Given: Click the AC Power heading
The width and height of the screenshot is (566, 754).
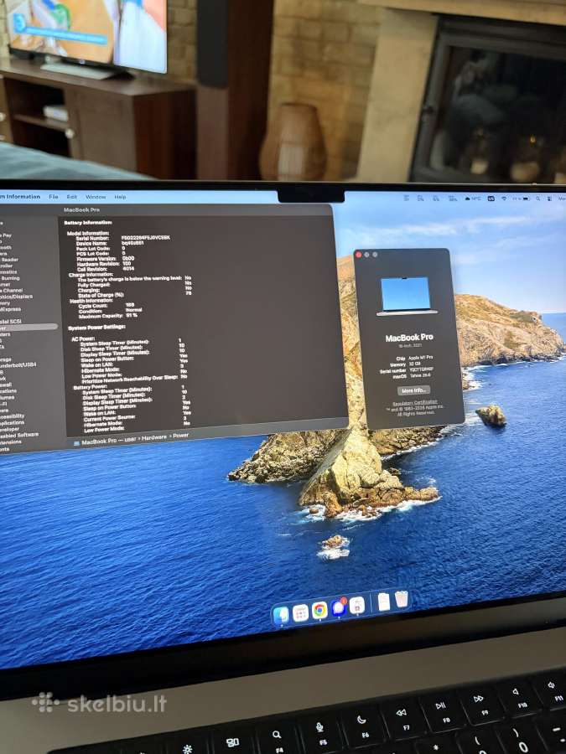Looking at the screenshot, I should click(x=83, y=338).
